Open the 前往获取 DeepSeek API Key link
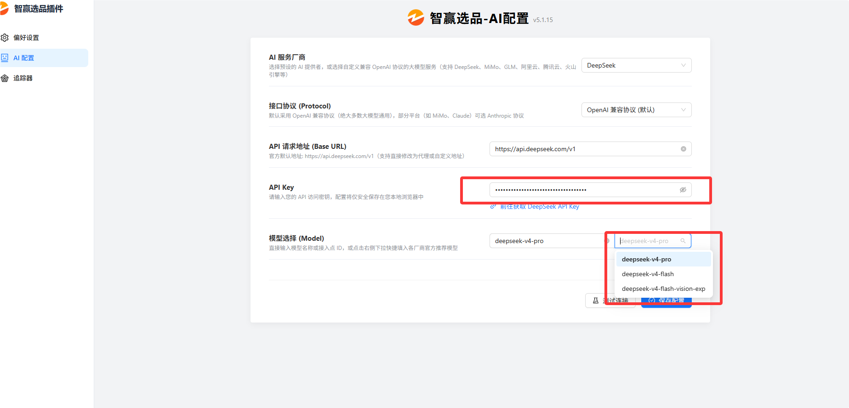This screenshot has height=408, width=849. [539, 207]
